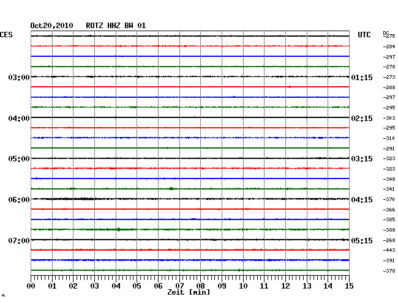Click the 07 minute axis label

tap(179, 286)
